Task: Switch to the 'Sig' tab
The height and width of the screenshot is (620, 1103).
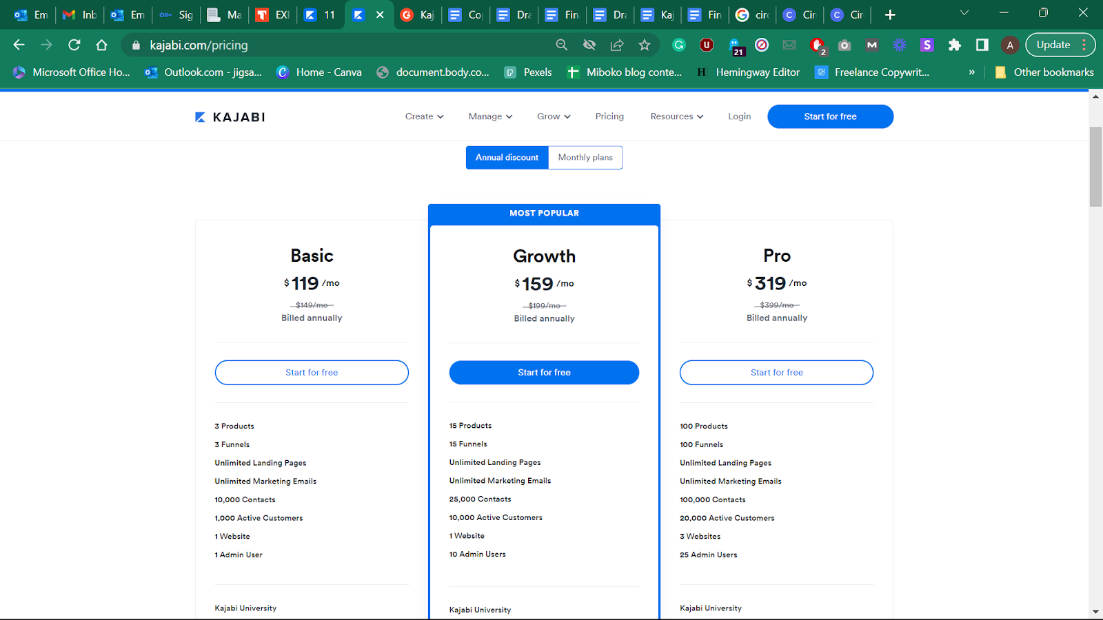Action: click(x=176, y=14)
